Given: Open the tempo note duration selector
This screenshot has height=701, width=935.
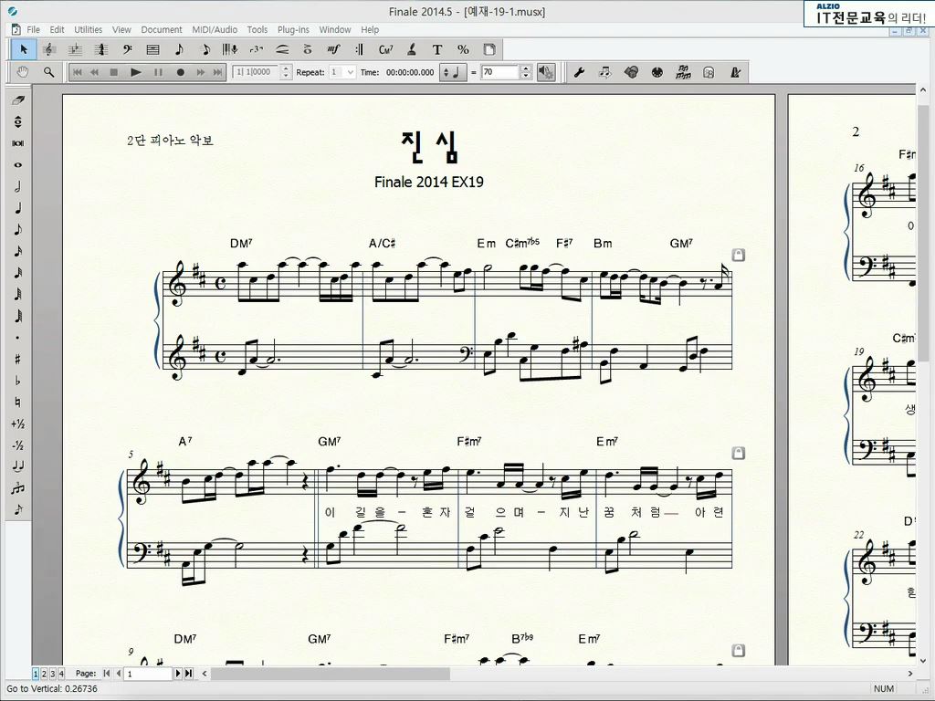Looking at the screenshot, I should (453, 72).
